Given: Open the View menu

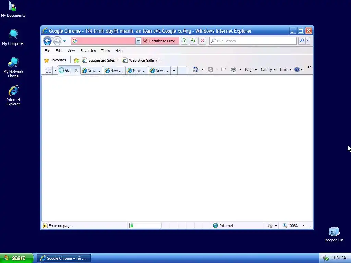Looking at the screenshot, I should tap(71, 51).
